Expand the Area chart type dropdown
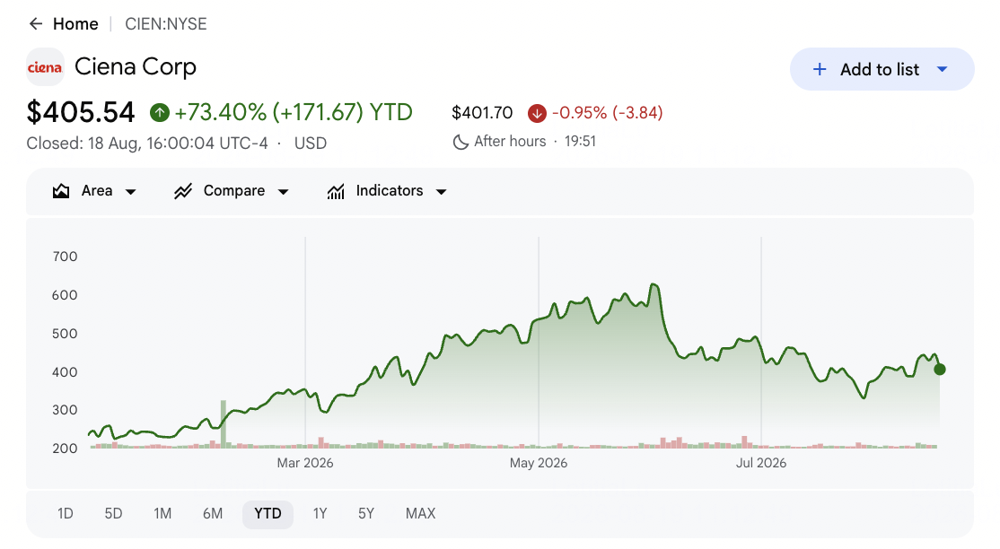The width and height of the screenshot is (1000, 549). coord(131,192)
